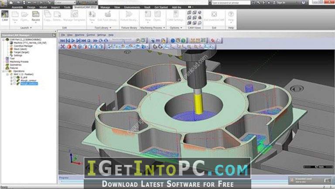Click Sign In in the title bar
Viewport: 335px width, 189px height.
click(280, 3)
